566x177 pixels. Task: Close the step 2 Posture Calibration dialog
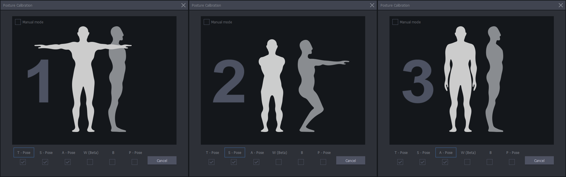[x=372, y=5]
